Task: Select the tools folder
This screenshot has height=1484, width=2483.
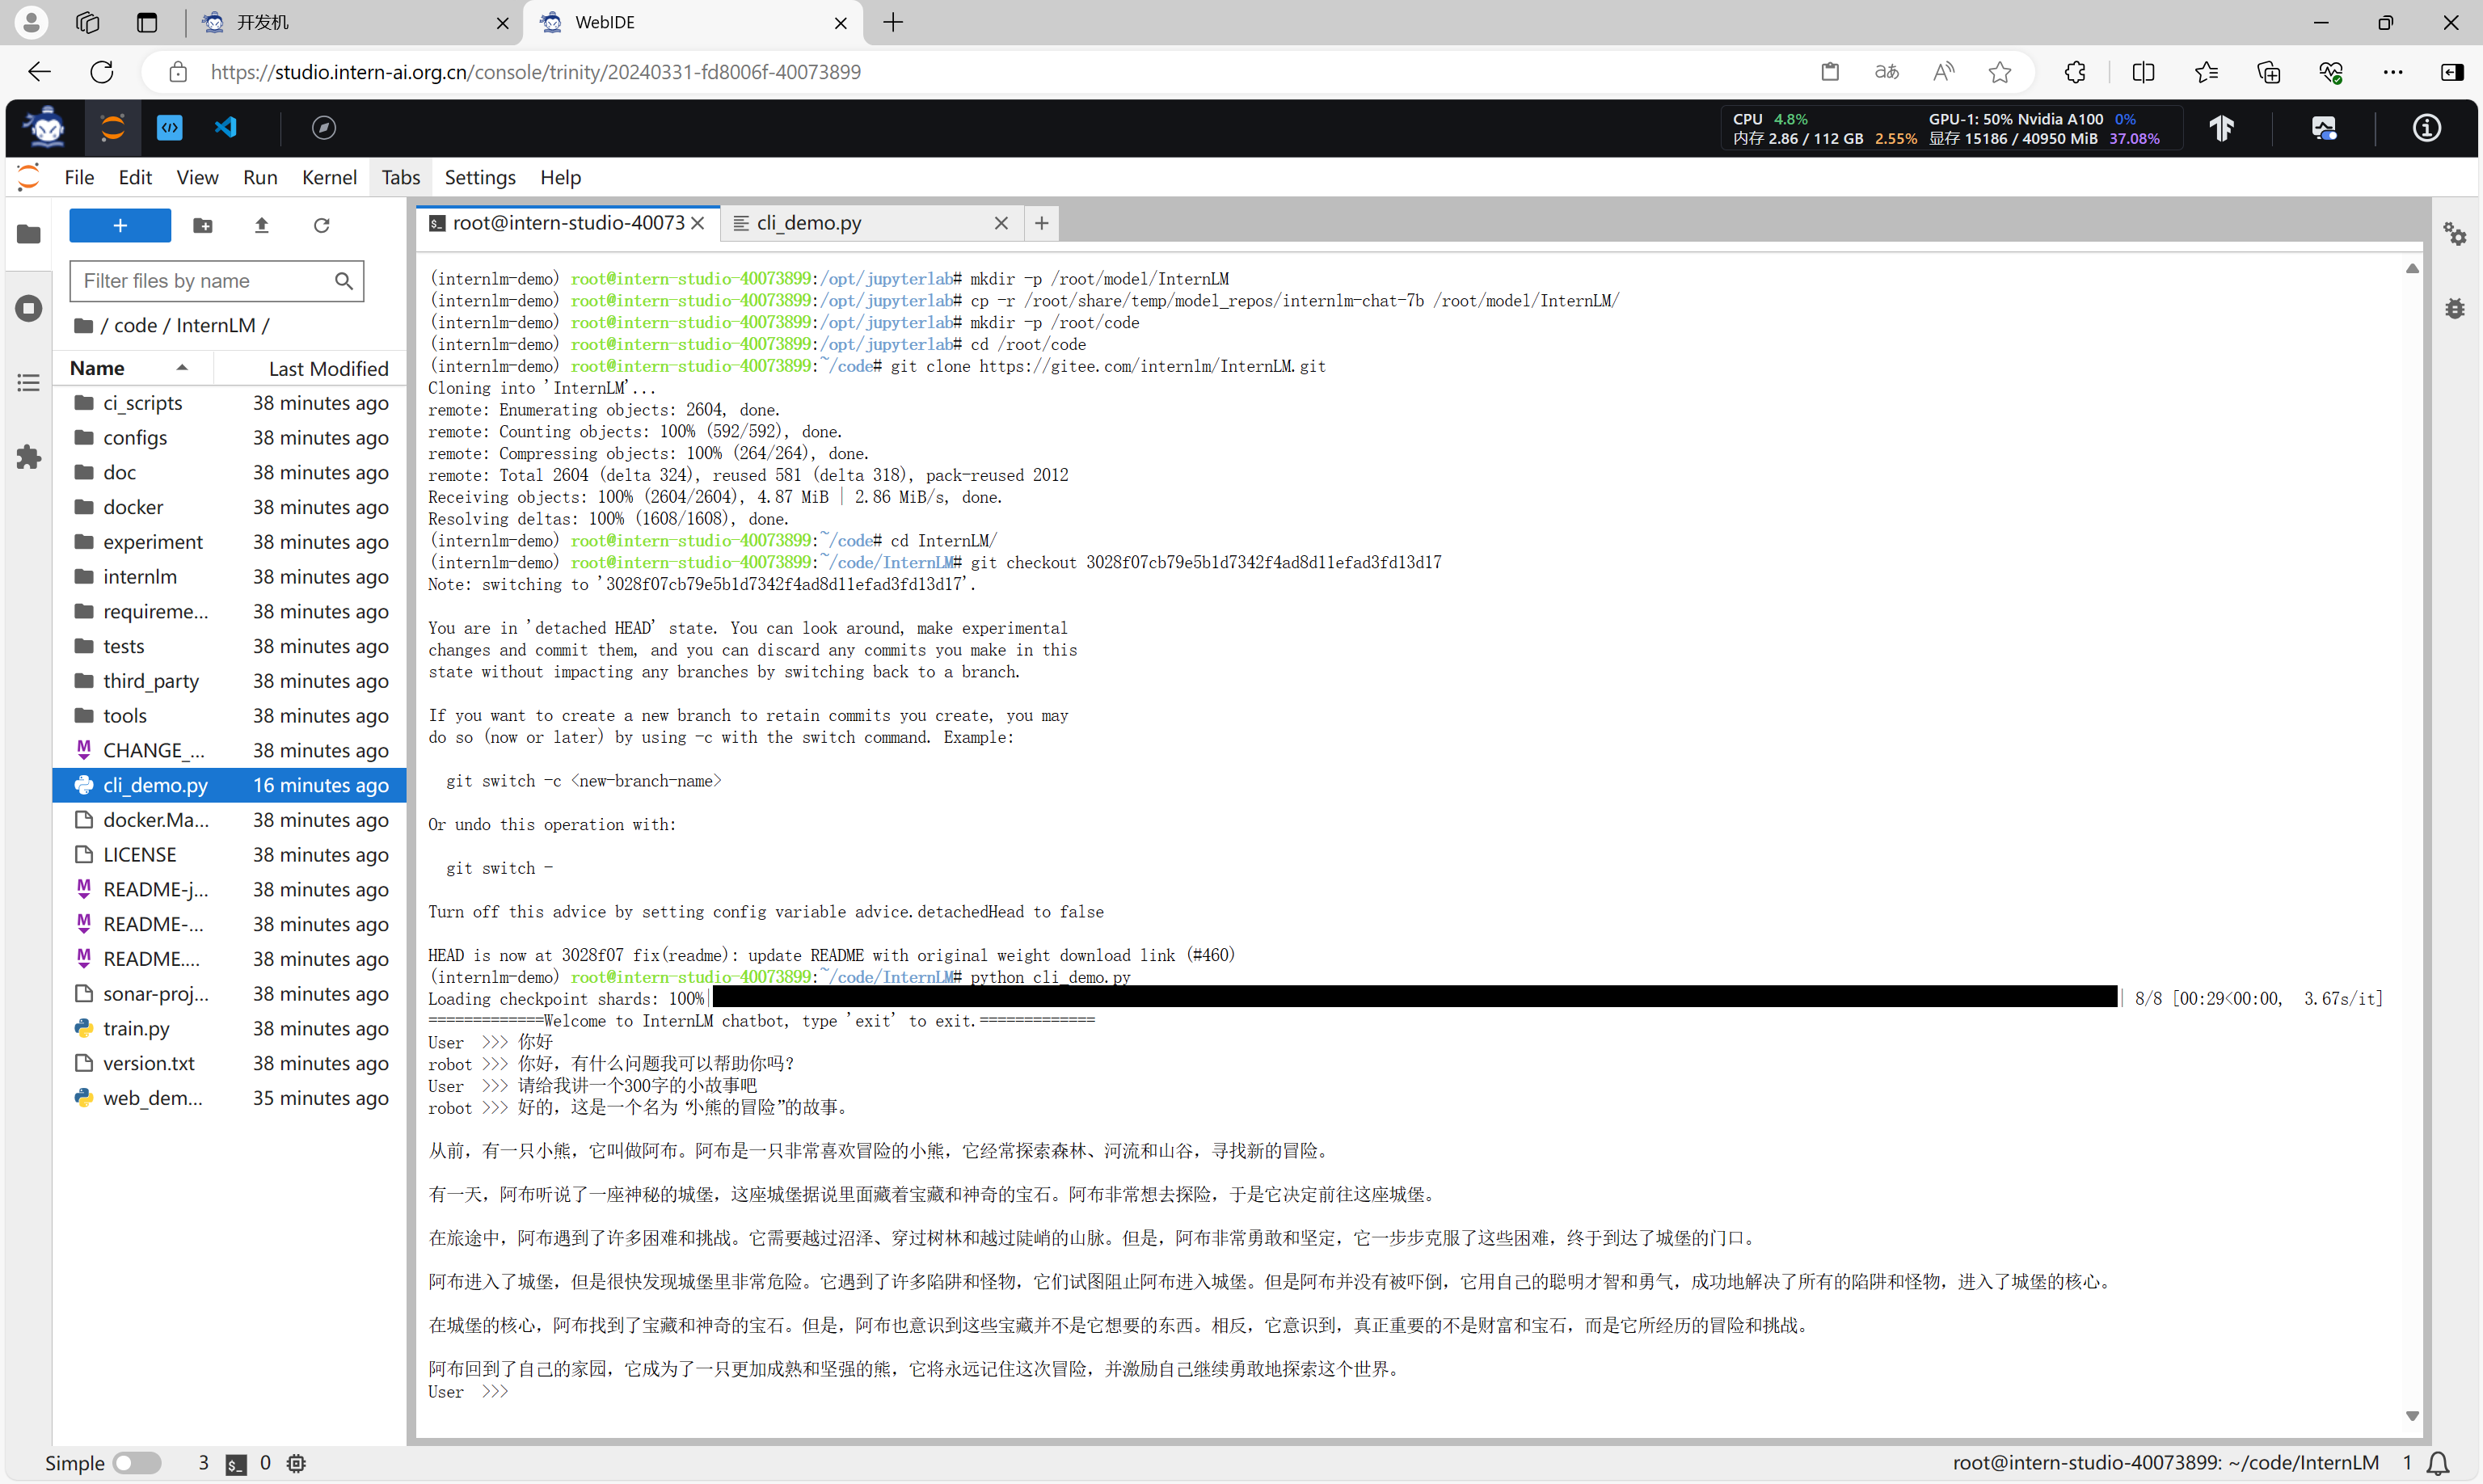Action: (x=230, y=716)
